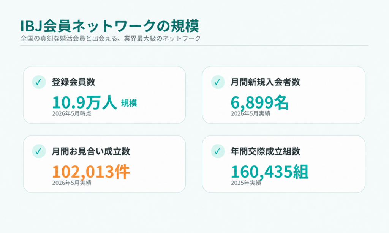Click the checkmark icon beside 登録会員数
Image resolution: width=389 pixels, height=233 pixels.
coord(39,82)
